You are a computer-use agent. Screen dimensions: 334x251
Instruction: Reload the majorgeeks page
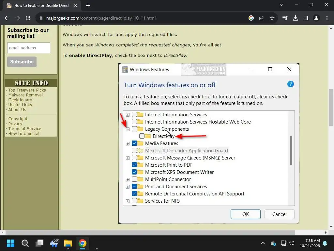pyautogui.click(x=28, y=18)
